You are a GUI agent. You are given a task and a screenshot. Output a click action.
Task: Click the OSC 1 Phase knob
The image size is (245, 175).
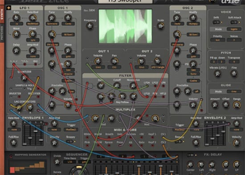click(x=68, y=50)
